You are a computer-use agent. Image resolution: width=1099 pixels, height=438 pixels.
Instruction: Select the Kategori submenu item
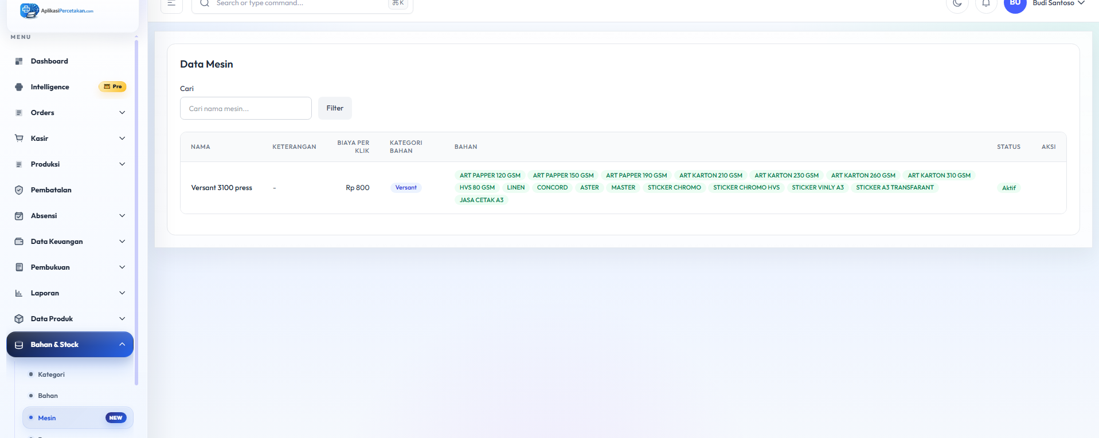pyautogui.click(x=77, y=374)
